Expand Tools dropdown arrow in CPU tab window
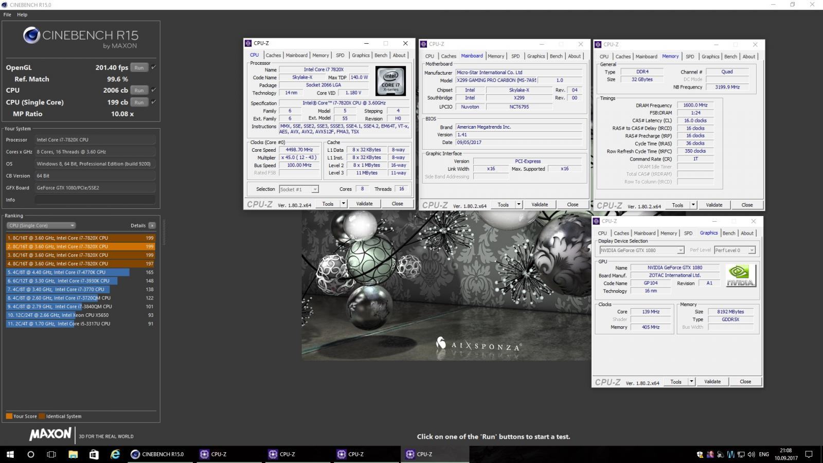823x463 pixels. tap(344, 204)
